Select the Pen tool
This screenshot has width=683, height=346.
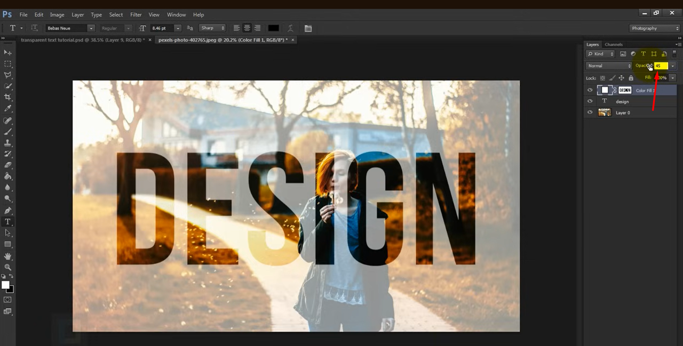pos(7,210)
